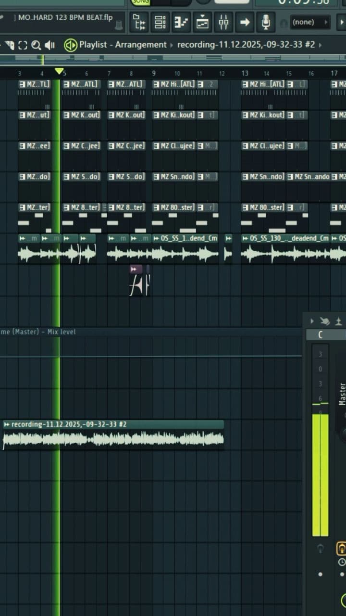Click the C label on mixer strip
This screenshot has width=346, height=616.
point(320,335)
